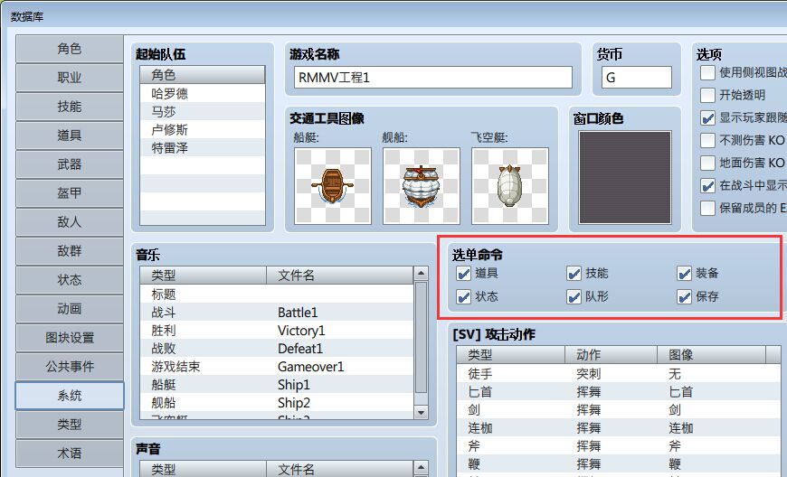787x477 pixels.
Task: Open the 角色 tab
Action: point(70,49)
